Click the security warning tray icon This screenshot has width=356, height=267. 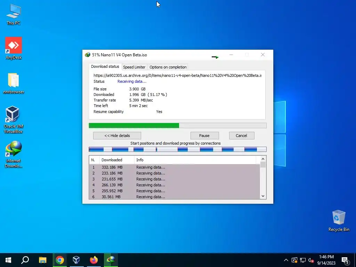(x=294, y=260)
